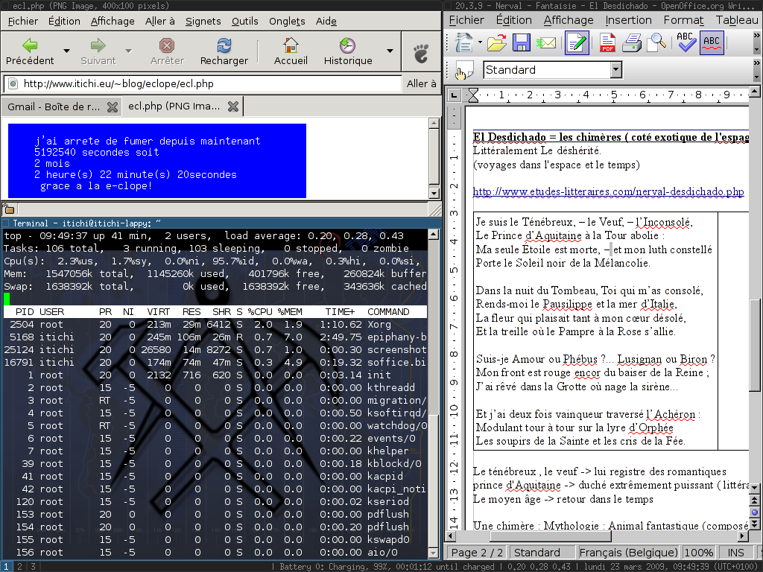Open the Fichier menu in Epiphany
Screen dimensions: 763x572
pyautogui.click(x=23, y=22)
